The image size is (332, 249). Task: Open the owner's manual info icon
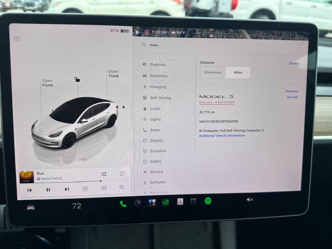tap(180, 202)
